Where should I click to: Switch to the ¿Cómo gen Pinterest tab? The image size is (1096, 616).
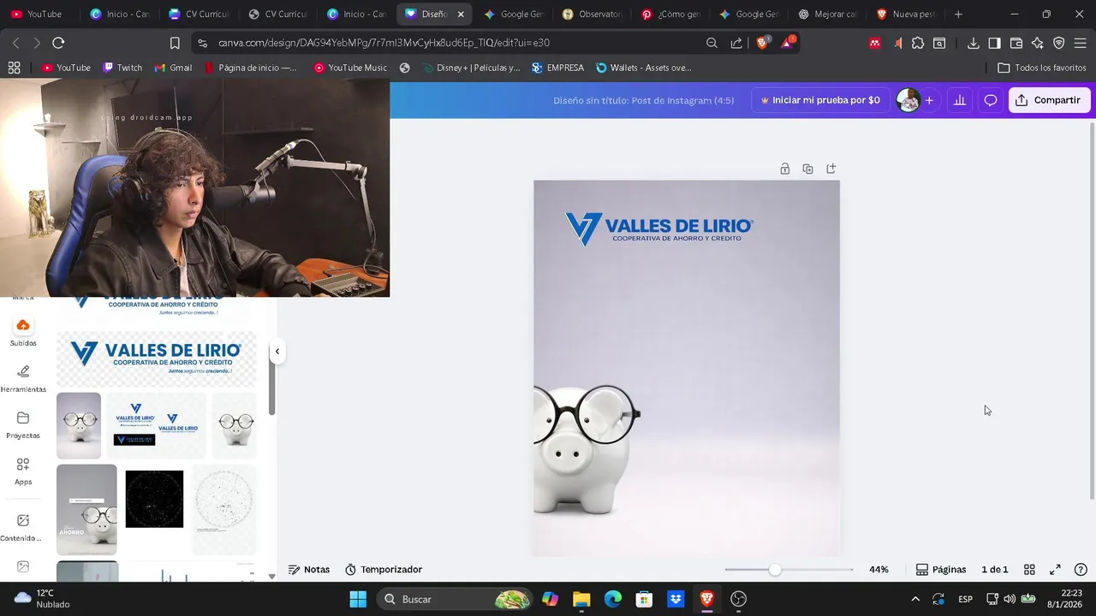pos(671,14)
